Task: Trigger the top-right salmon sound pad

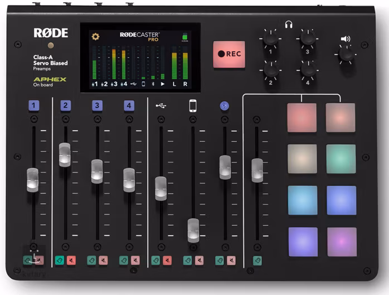Action: point(341,117)
